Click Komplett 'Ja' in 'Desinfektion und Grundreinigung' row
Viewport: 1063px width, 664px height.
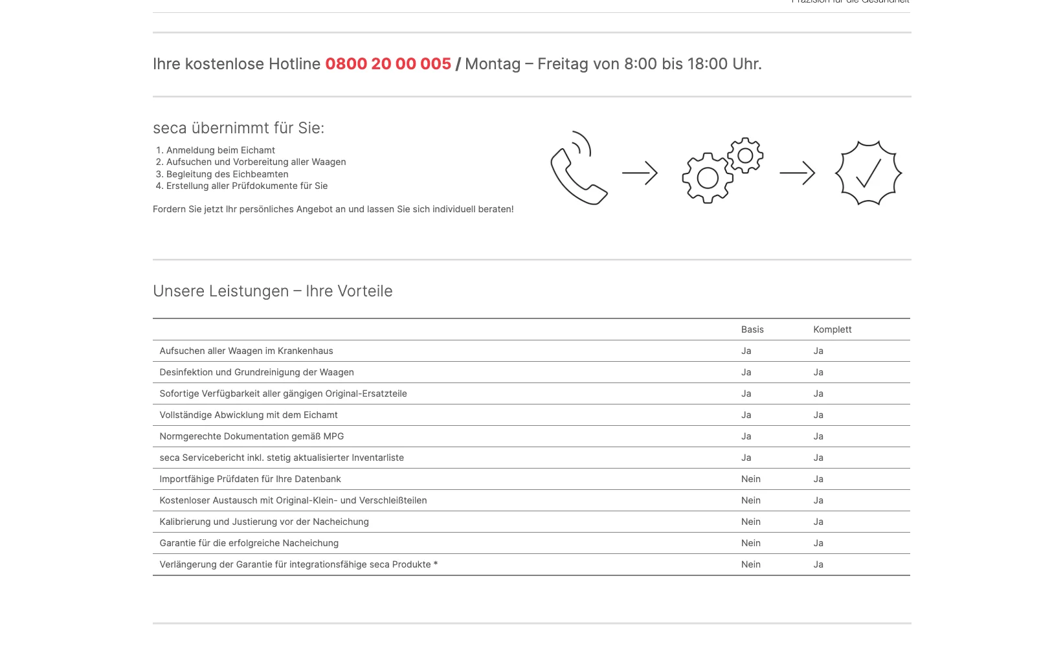click(818, 372)
